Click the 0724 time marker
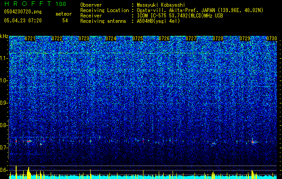282x179 pixels. pos(111,38)
